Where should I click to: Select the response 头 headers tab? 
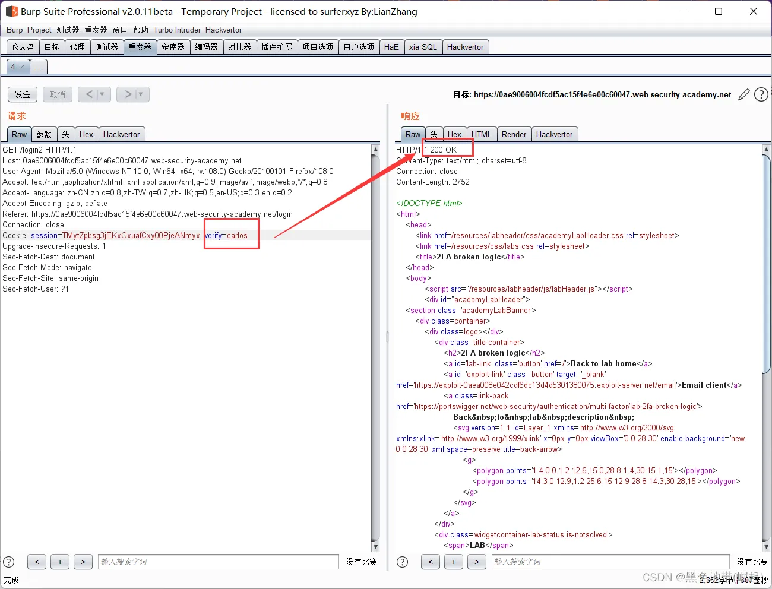click(434, 134)
